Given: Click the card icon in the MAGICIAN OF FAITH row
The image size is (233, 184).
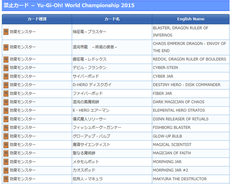Looking at the screenshot, I should click(x=6, y=153).
